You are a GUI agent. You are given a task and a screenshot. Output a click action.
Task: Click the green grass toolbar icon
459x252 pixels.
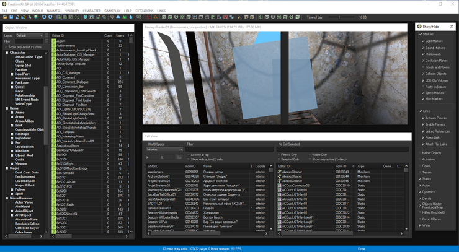coord(124,17)
